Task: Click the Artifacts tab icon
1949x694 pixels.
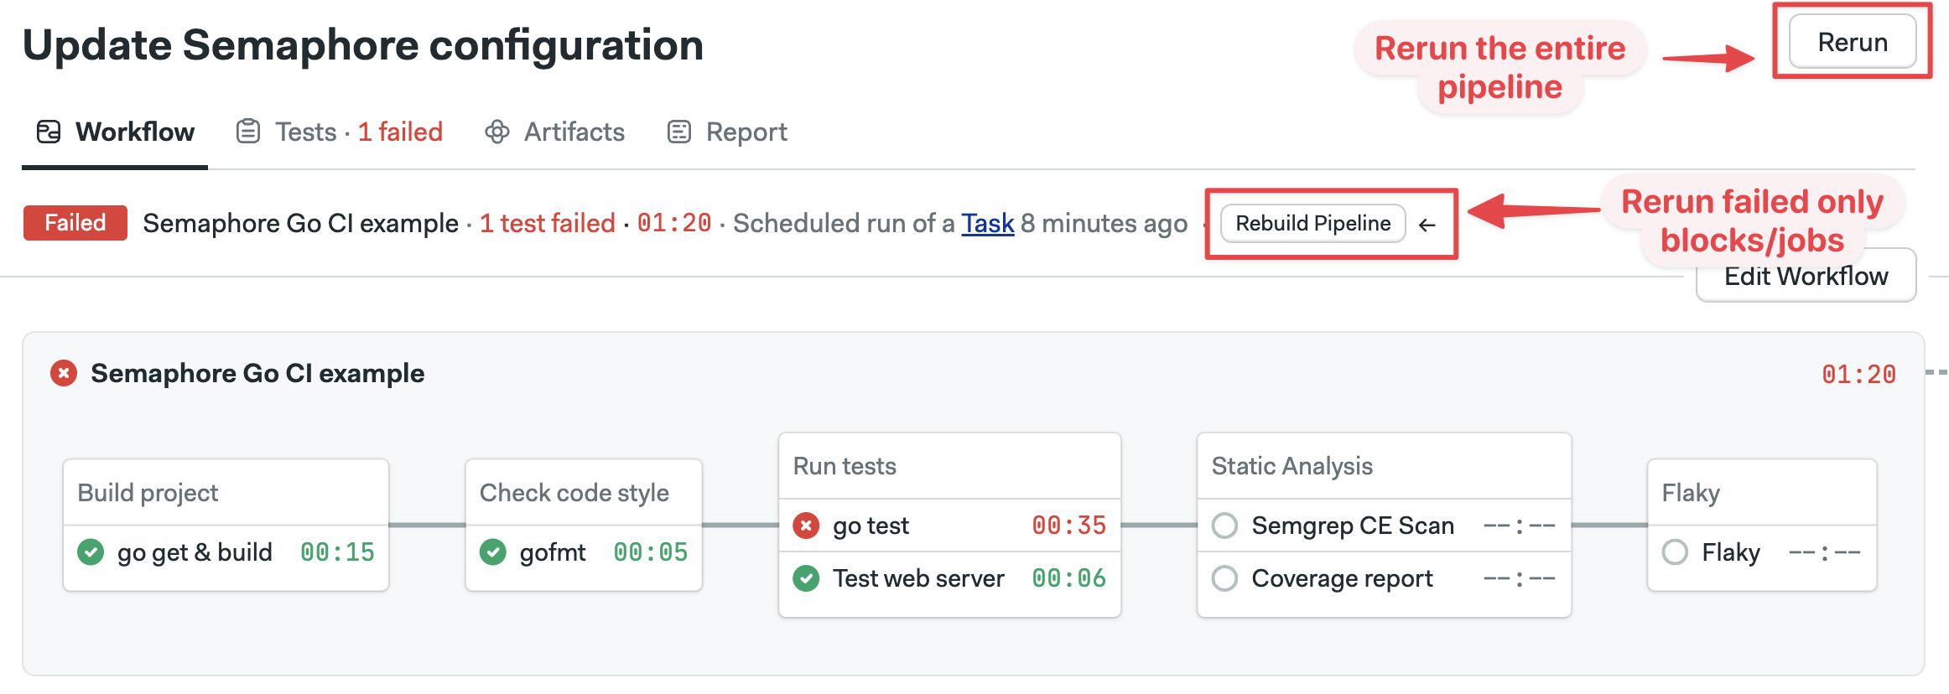Action: click(497, 132)
